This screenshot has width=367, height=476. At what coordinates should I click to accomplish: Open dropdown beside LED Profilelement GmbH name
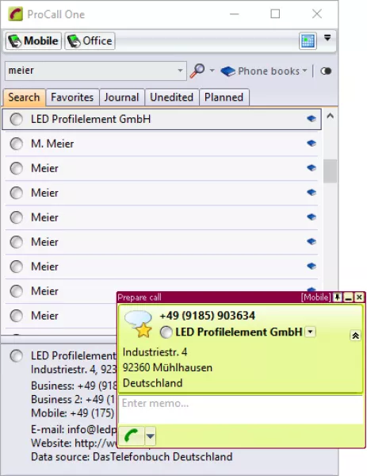point(310,332)
